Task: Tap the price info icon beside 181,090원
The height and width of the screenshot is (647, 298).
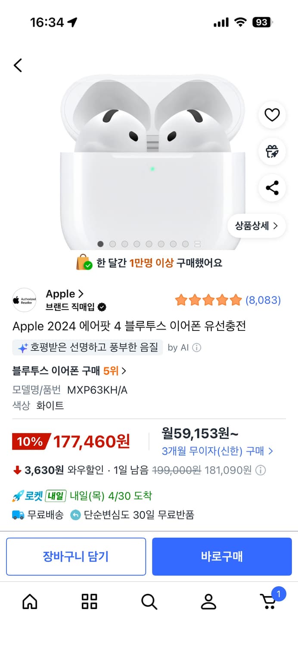Action: tap(261, 470)
